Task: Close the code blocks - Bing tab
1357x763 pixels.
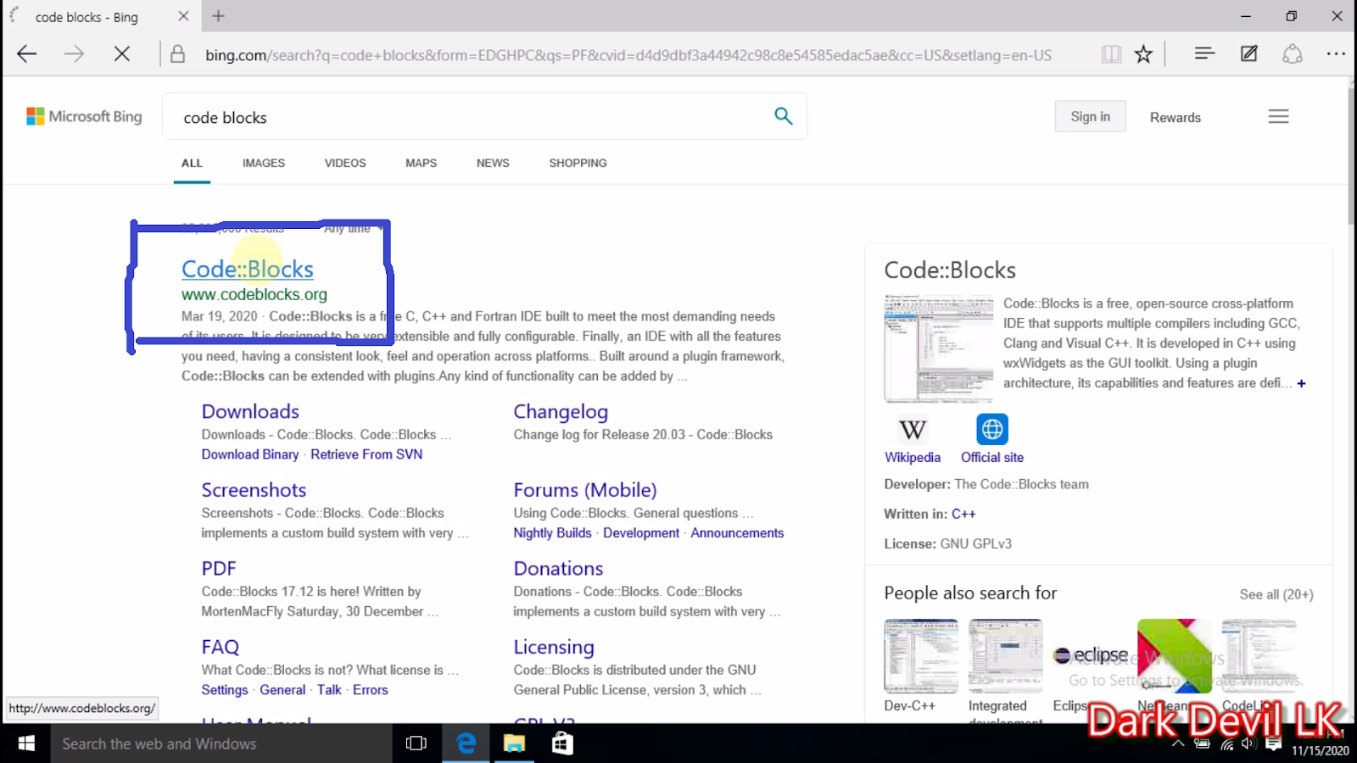Action: [183, 16]
